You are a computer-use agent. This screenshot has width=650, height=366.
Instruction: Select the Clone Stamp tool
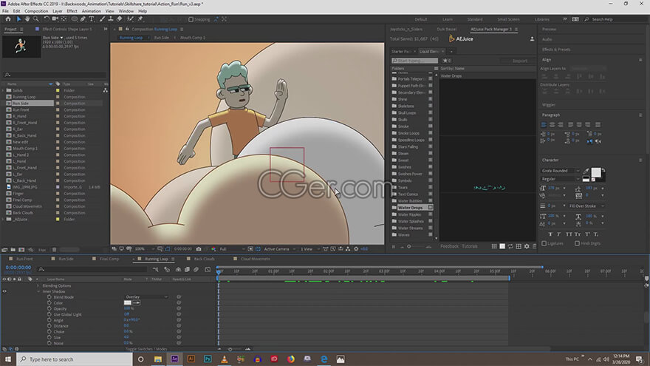(111, 19)
